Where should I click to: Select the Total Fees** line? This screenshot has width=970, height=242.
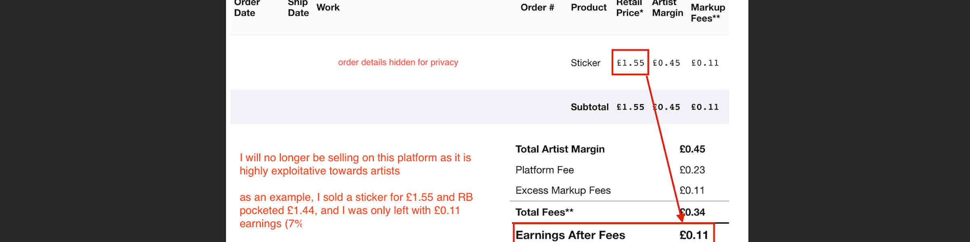(610, 212)
